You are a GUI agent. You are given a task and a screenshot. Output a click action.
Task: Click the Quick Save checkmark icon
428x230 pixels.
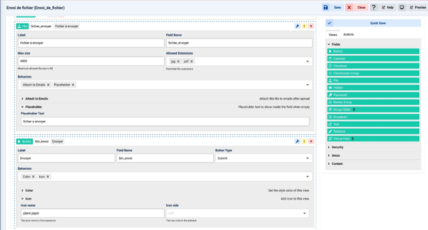click(329, 23)
